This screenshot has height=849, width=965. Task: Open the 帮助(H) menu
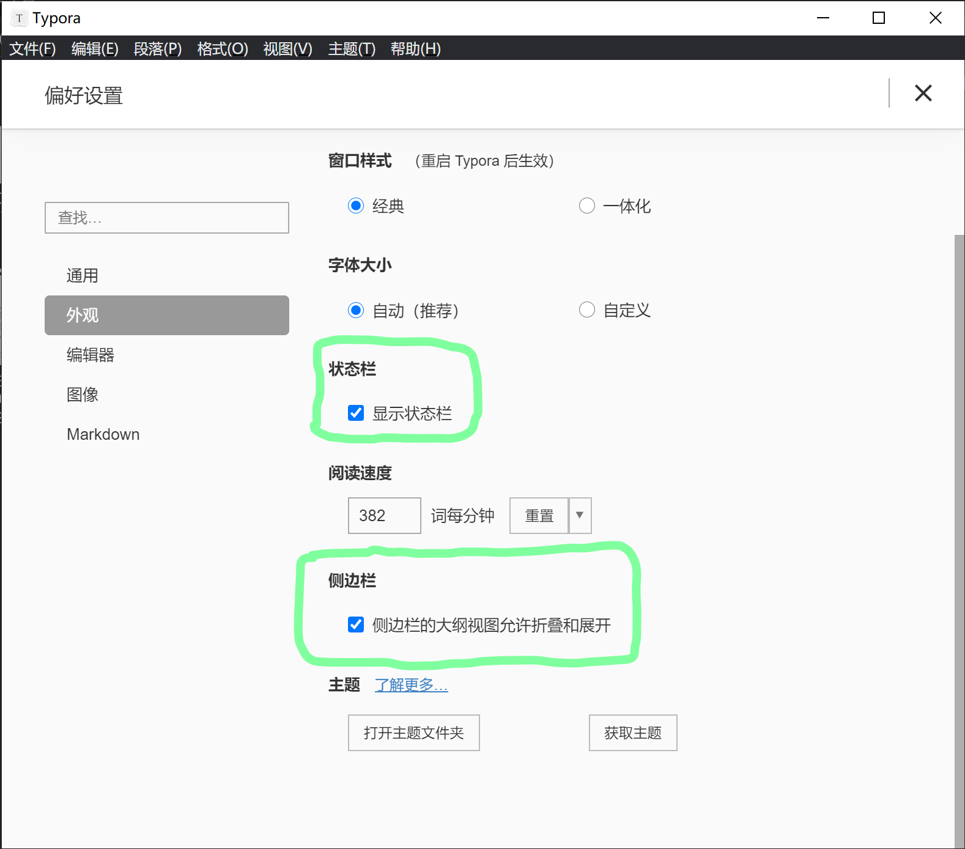point(416,49)
